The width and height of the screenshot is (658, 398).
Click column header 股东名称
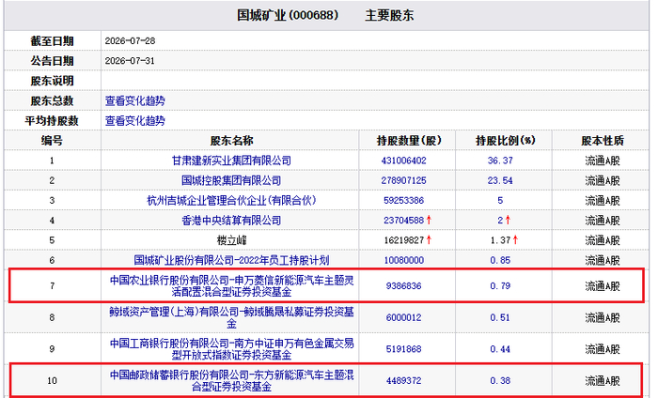[231, 141]
